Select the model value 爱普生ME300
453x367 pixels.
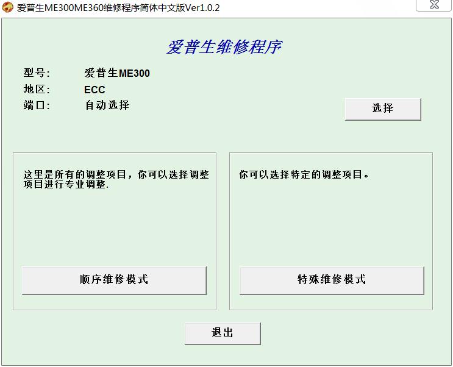pos(117,73)
